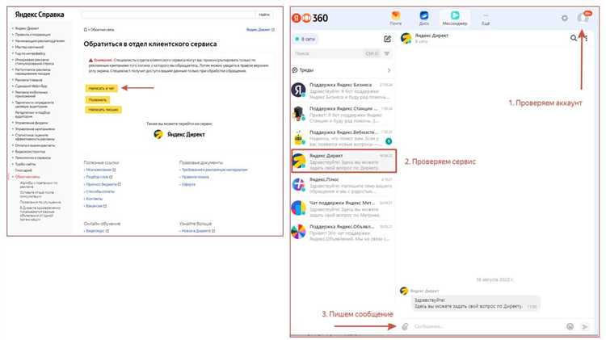Click the Яндекс Справка logo

(40, 15)
